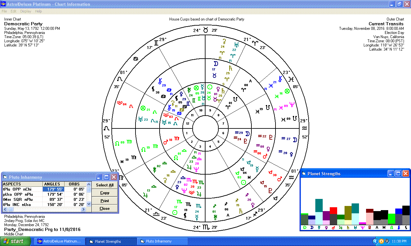
Task: Click the 'Democratic Party' inner chart title
Action: [23, 24]
